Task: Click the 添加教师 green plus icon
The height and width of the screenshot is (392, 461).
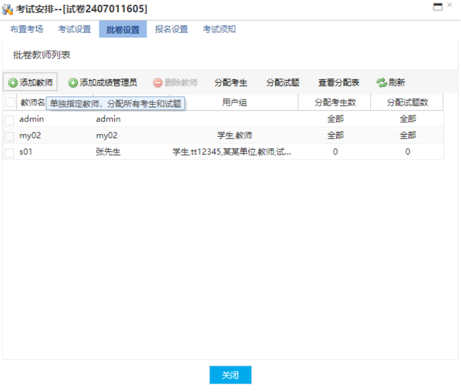Action: tap(13, 83)
